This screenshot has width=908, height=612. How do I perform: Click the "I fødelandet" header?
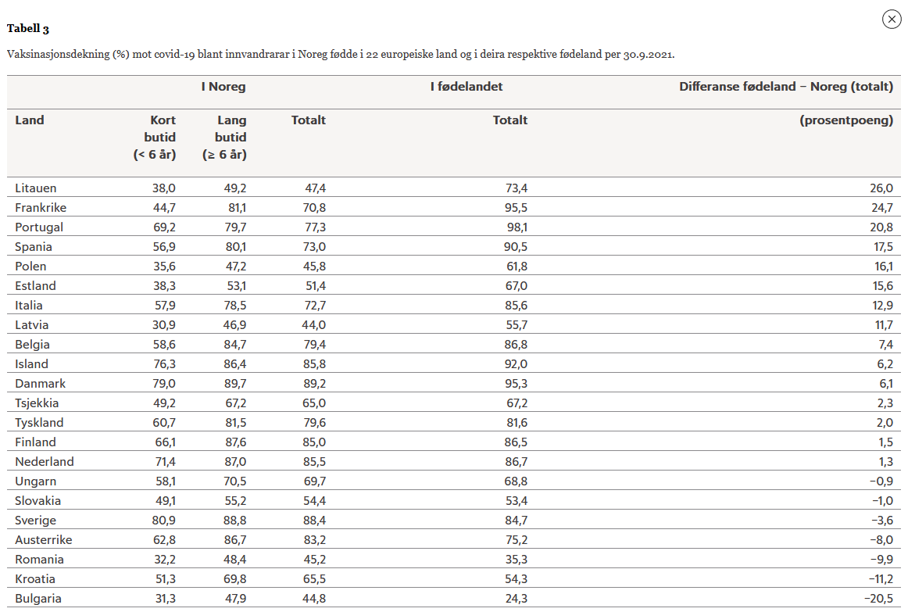coord(467,87)
